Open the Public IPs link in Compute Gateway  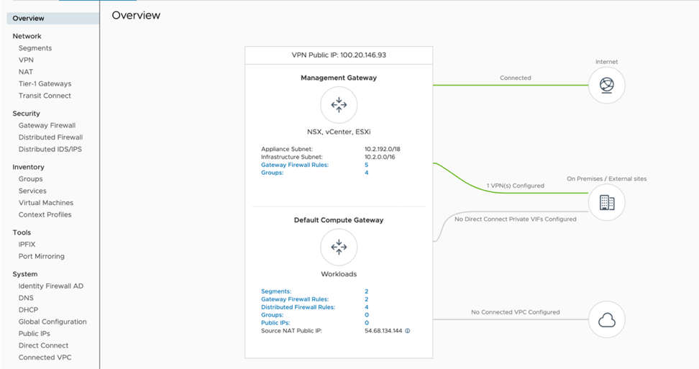coord(275,323)
